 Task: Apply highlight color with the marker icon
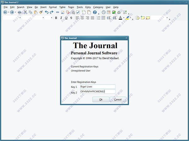(x=127, y=18)
